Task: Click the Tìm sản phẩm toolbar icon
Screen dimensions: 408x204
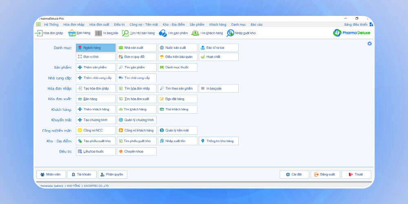Action: [163, 33]
